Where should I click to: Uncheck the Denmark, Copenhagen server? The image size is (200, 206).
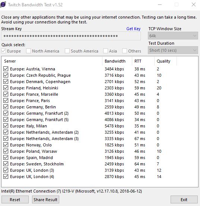click(x=6, y=82)
